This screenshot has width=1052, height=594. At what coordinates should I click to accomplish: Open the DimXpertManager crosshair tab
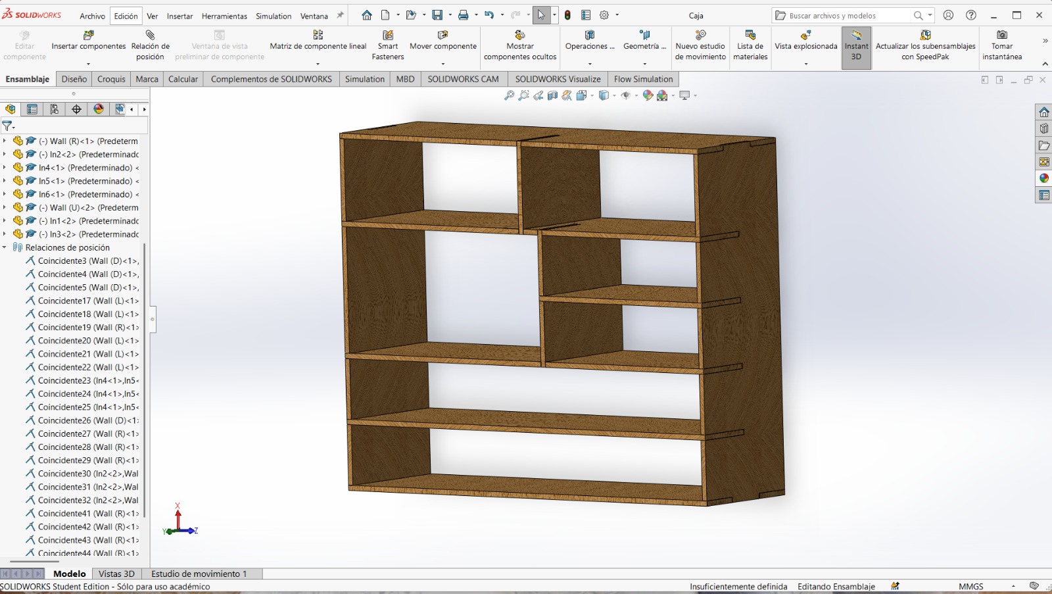pyautogui.click(x=76, y=109)
